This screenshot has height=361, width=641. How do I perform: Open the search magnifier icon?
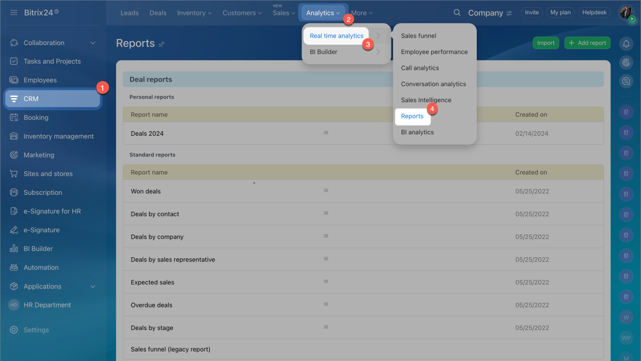click(x=457, y=13)
